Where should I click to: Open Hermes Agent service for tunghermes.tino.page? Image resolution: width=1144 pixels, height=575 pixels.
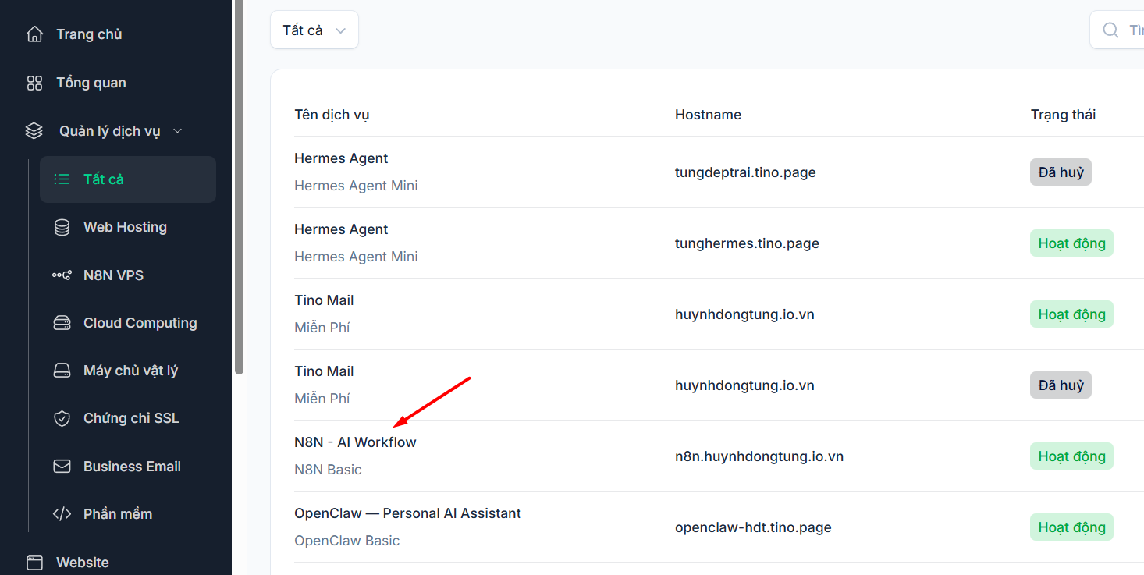(341, 229)
